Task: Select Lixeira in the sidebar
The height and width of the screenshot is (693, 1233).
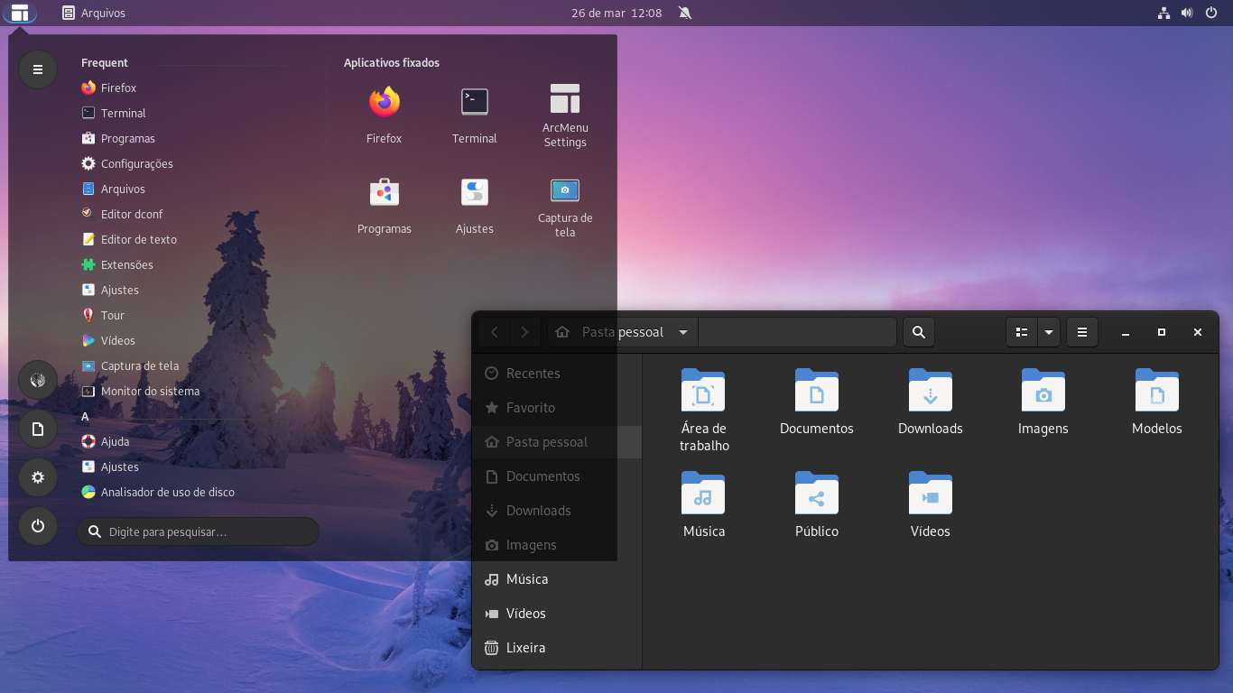Action: pos(527,647)
